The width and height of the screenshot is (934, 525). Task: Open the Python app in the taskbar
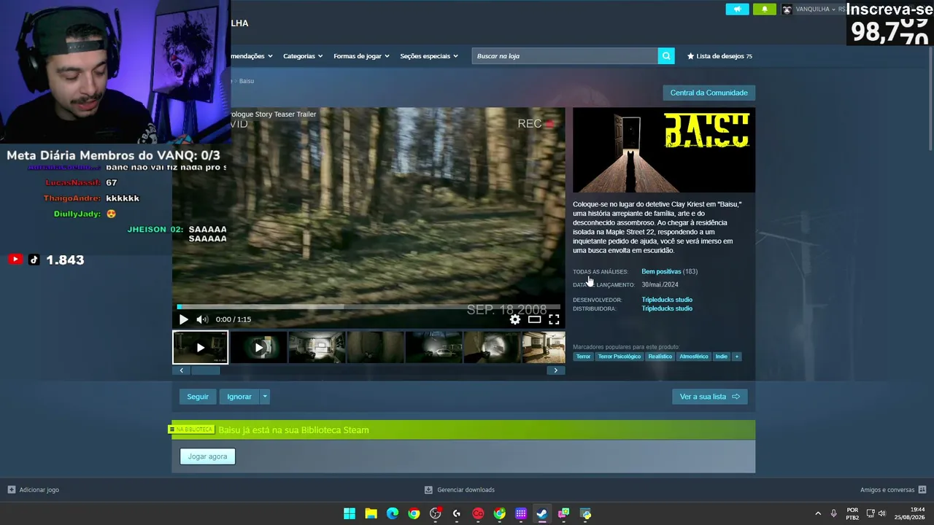pos(585,513)
